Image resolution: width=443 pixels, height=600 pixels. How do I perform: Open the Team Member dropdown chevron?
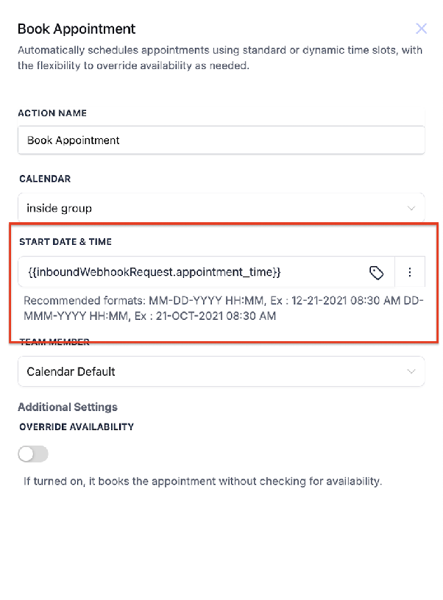tap(411, 371)
